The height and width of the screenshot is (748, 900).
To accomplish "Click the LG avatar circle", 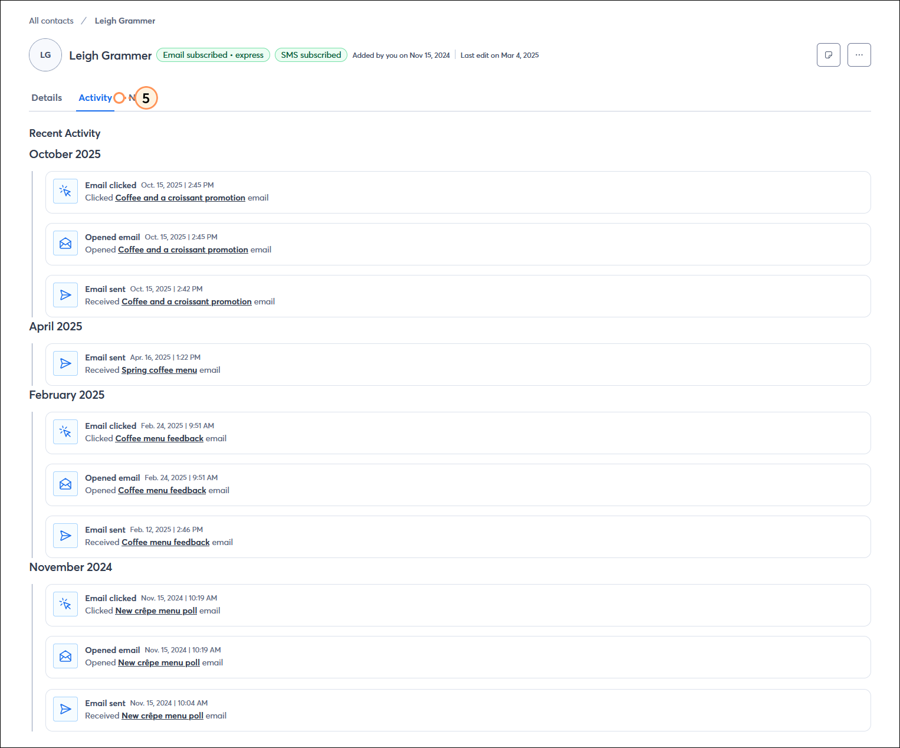I will [45, 55].
